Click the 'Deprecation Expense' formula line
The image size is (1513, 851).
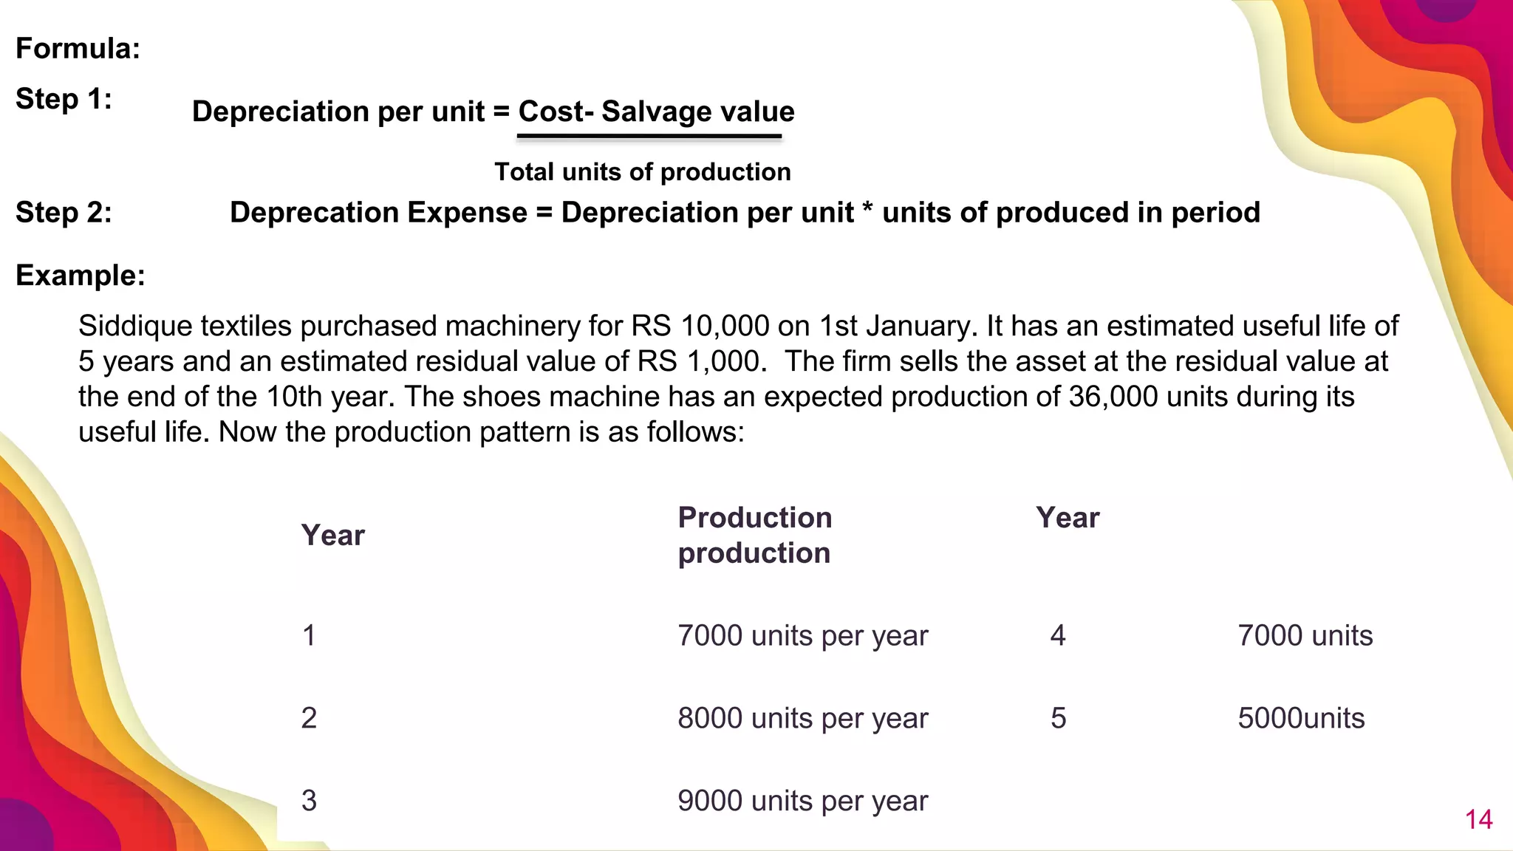[745, 213]
